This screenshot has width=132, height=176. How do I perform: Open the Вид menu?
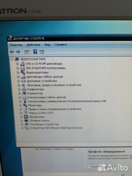pos(47,45)
